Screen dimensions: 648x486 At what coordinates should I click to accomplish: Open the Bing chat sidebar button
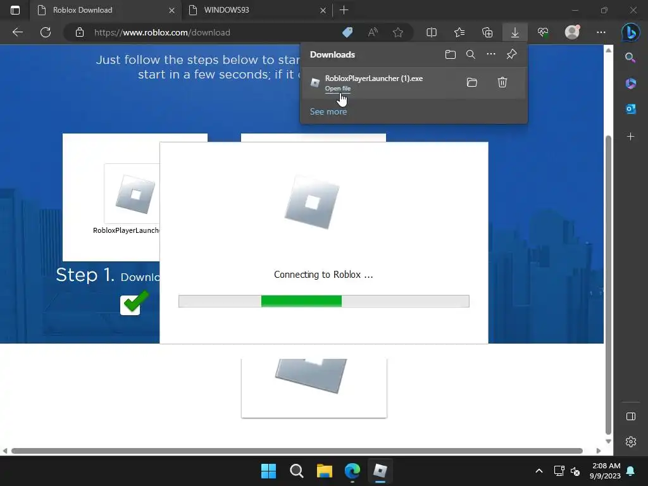click(630, 32)
